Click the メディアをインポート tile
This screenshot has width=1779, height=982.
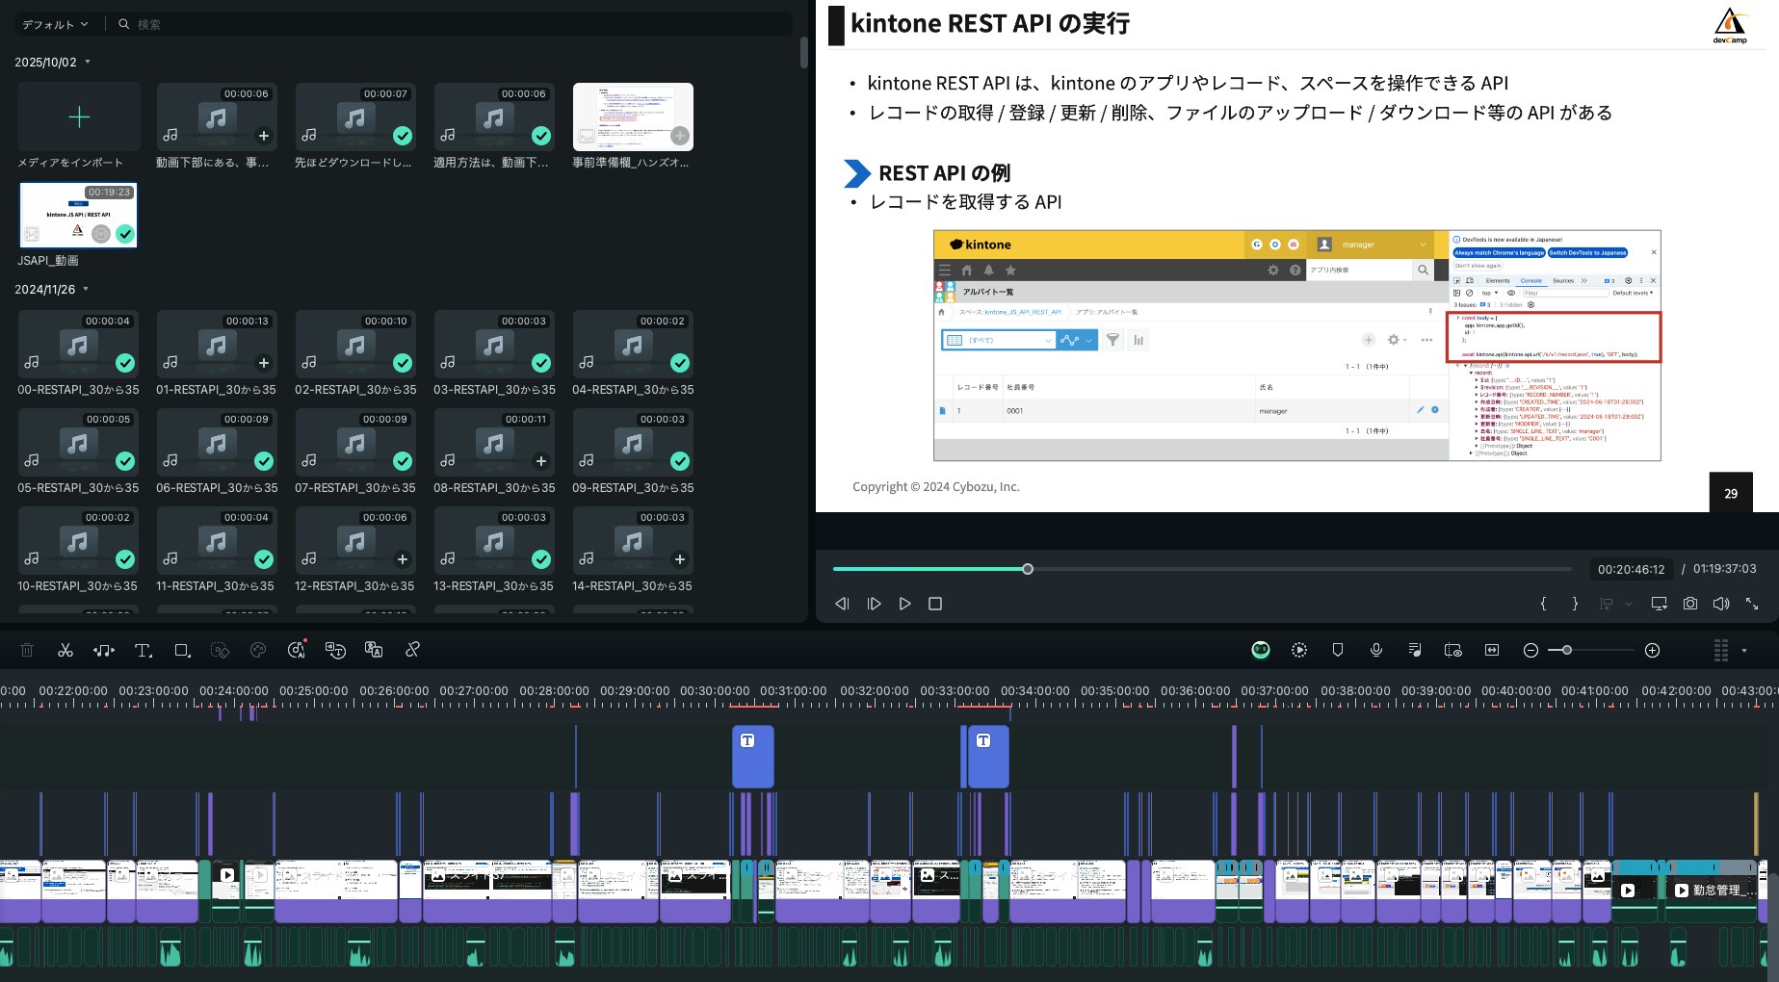click(x=79, y=117)
